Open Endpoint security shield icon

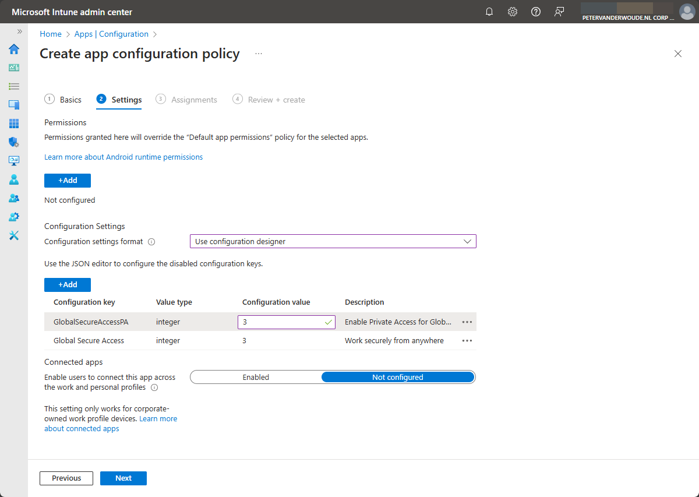pyautogui.click(x=14, y=142)
